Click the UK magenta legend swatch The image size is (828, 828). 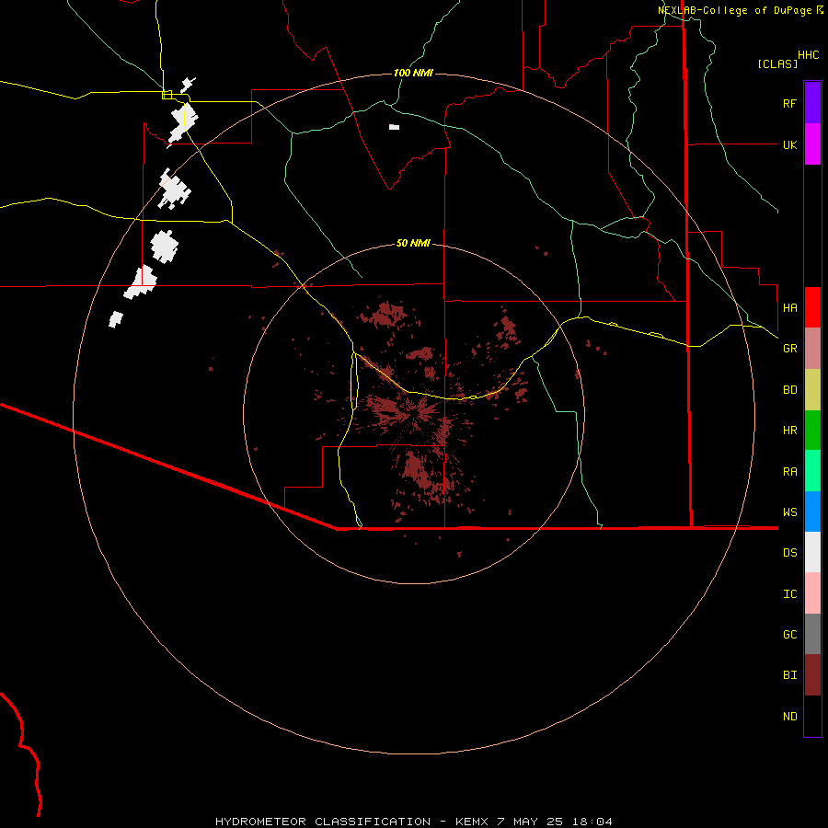pos(812,144)
